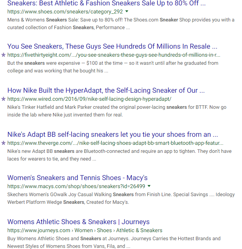242x249 pixels.
Task: Expand the dropdown arrow next to the shoes.com URL
Action: coord(127,11)
